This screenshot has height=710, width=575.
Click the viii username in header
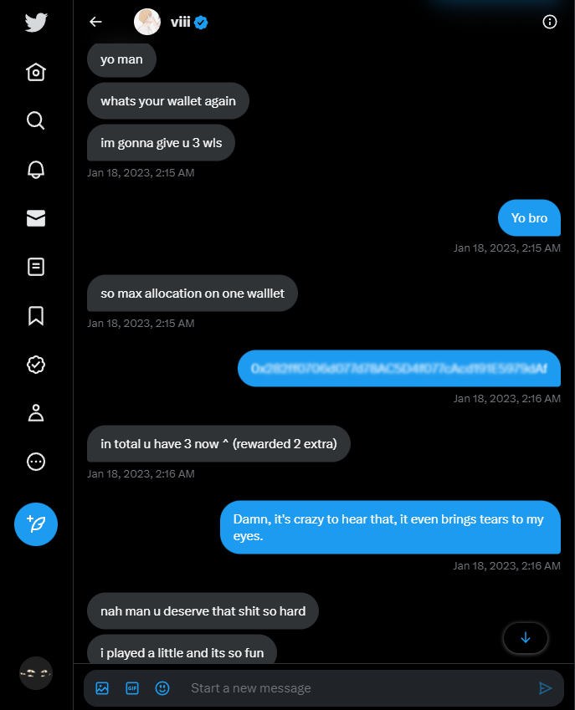(180, 22)
